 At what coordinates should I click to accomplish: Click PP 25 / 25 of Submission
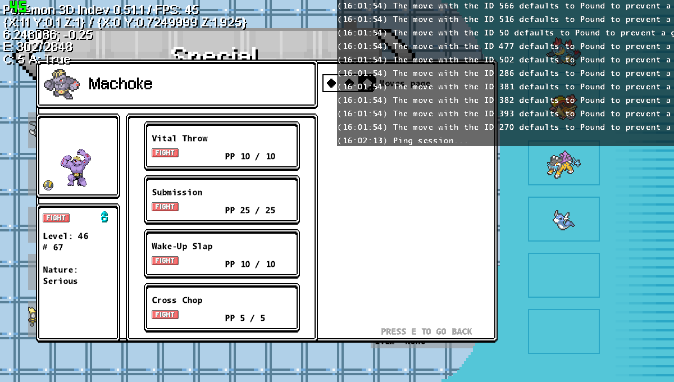250,210
